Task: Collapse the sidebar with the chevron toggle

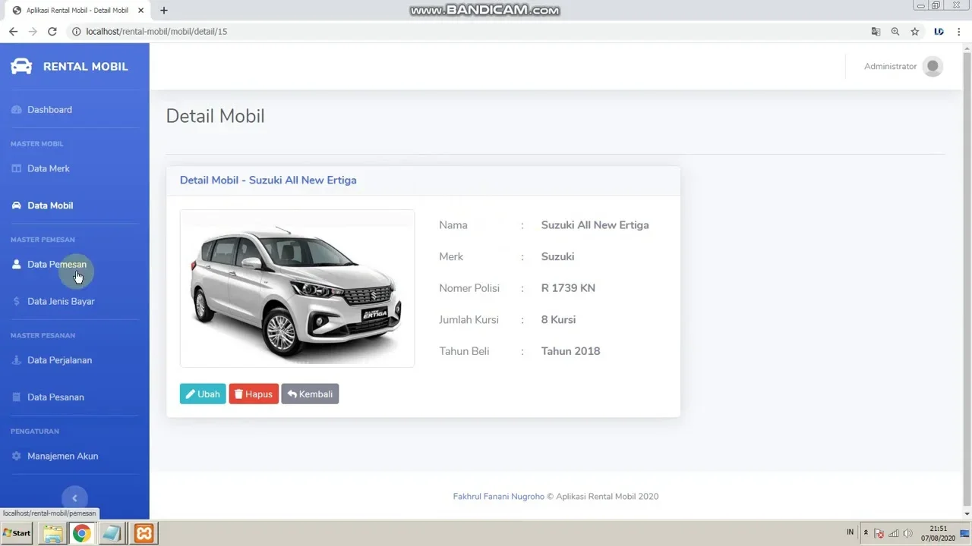Action: point(74,498)
